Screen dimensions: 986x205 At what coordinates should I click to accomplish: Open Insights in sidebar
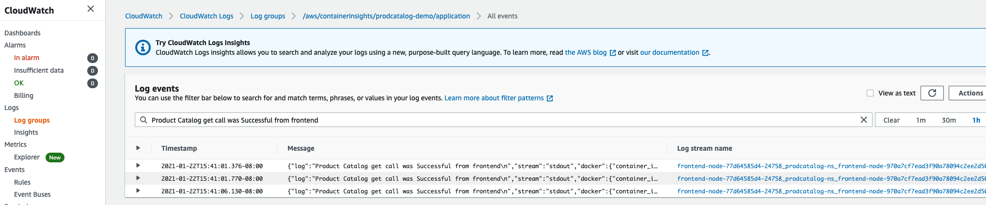pyautogui.click(x=26, y=132)
